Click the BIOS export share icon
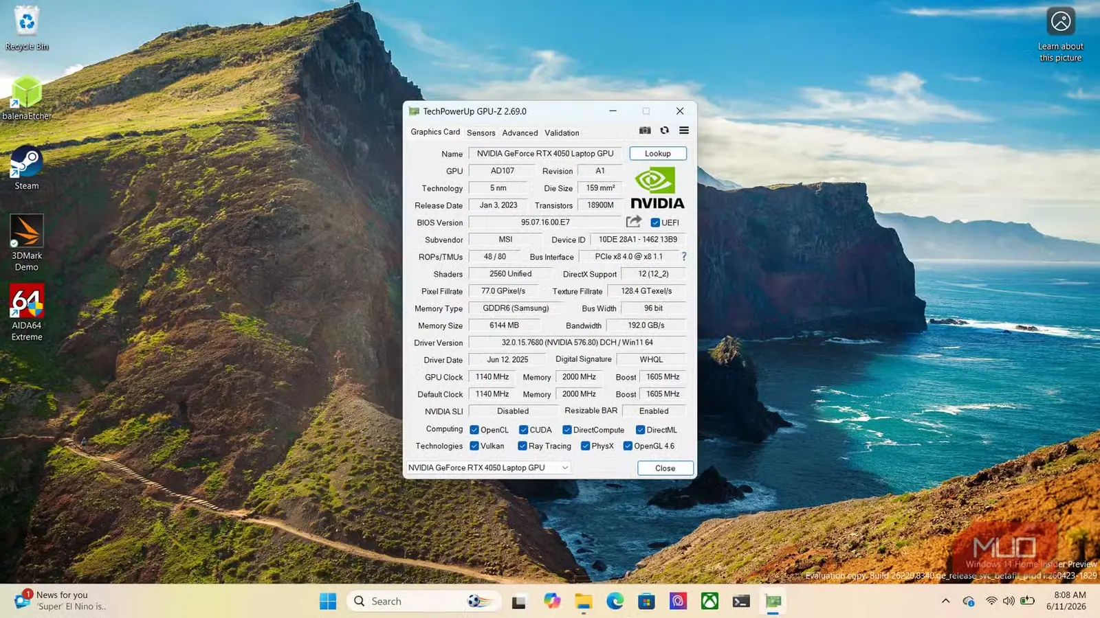1100x618 pixels. pyautogui.click(x=634, y=222)
